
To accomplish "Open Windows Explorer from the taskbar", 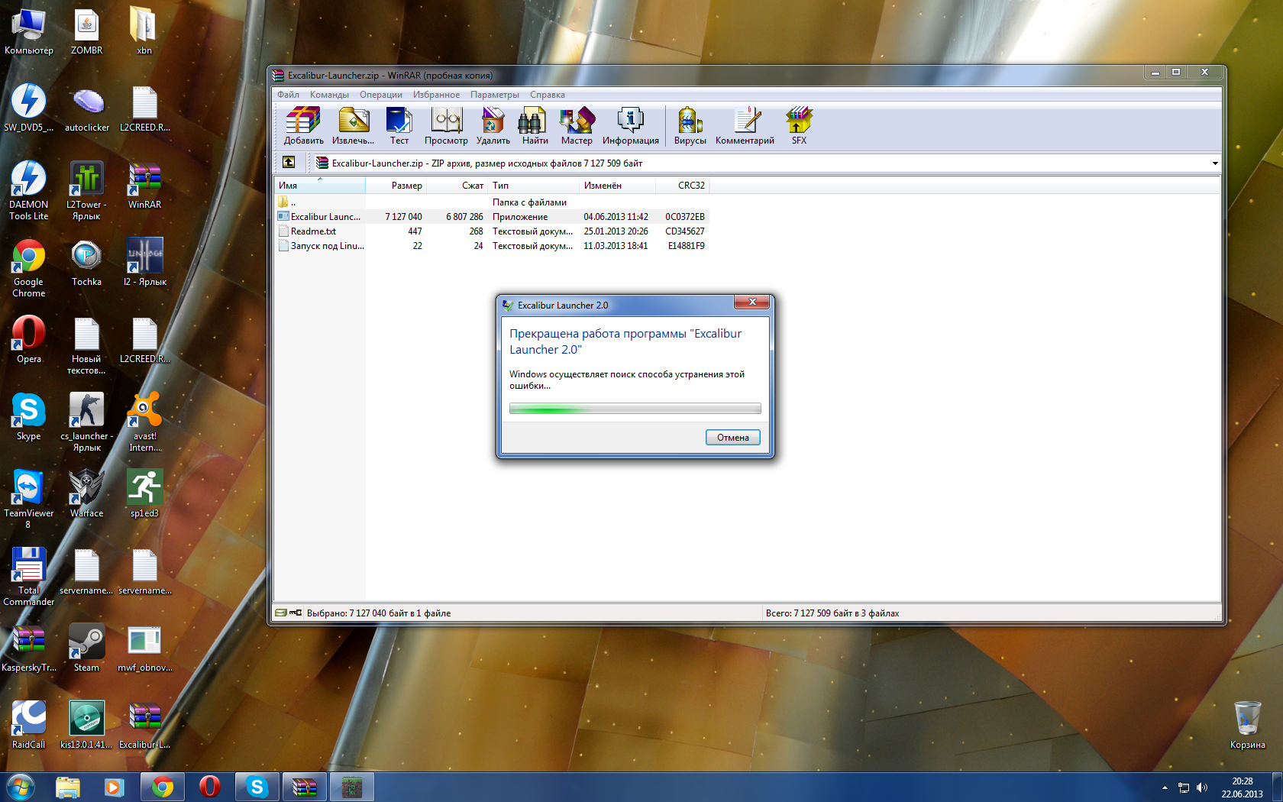I will (x=68, y=787).
